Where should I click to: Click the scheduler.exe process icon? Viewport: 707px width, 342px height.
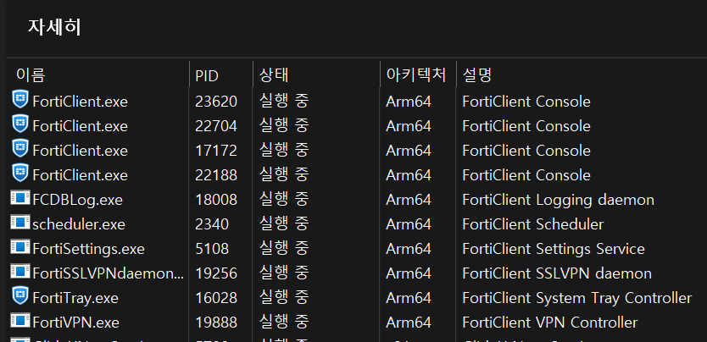(x=19, y=223)
